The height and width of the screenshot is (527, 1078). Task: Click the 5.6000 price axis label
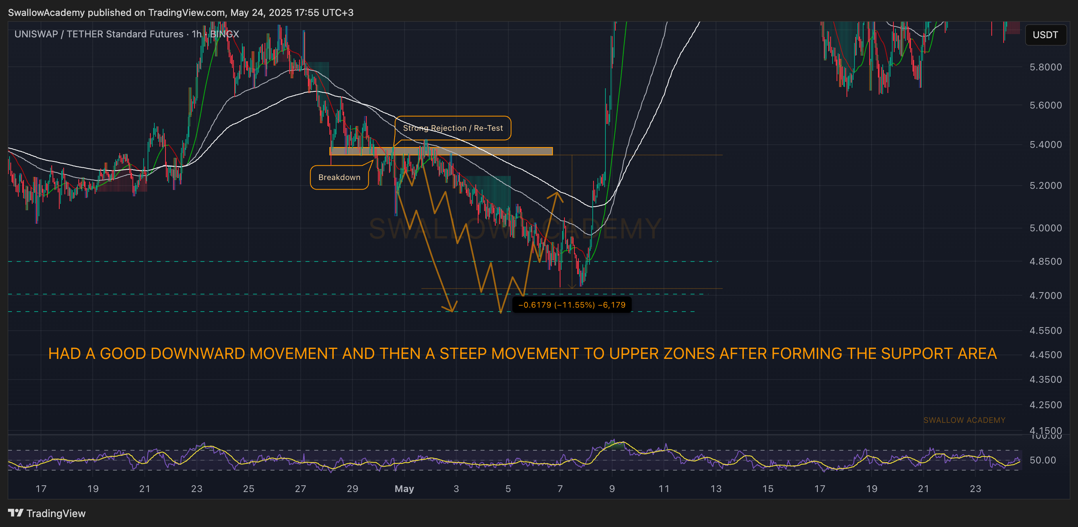(x=1045, y=105)
